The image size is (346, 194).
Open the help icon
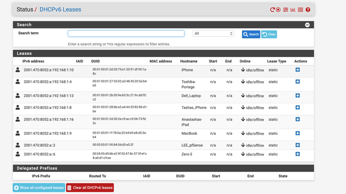click(x=308, y=10)
